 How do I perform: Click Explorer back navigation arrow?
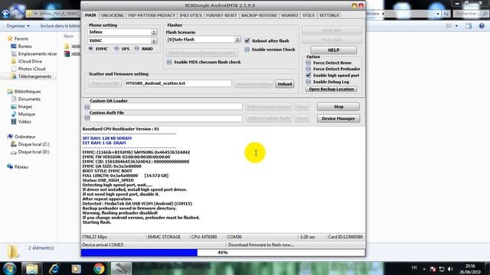coord(5,14)
